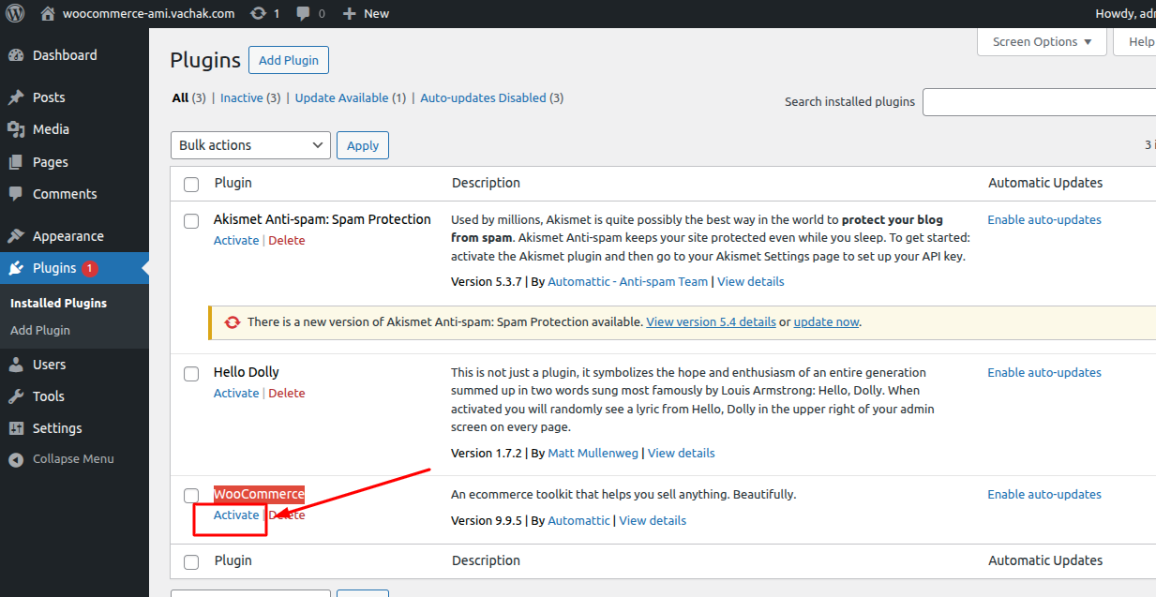Open the comments bubble icon in the admin bar
Image resolution: width=1156 pixels, height=597 pixels.
[x=304, y=13]
